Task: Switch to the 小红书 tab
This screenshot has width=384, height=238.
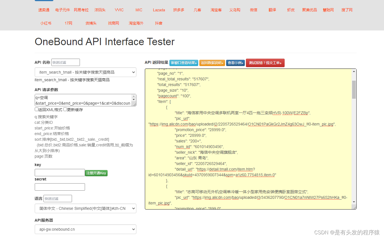Action: pyautogui.click(x=46, y=23)
